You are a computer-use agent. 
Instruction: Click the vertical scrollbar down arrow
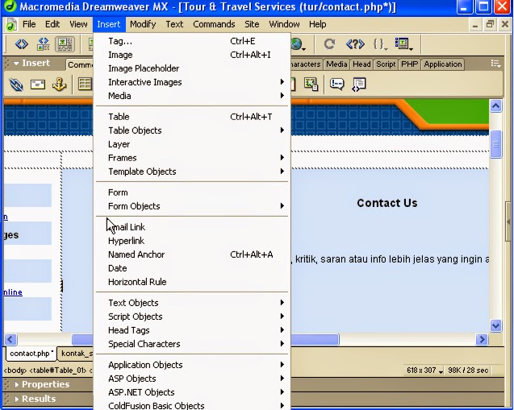(x=495, y=325)
